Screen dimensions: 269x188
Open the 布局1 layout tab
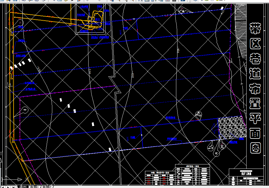tap(34, 187)
